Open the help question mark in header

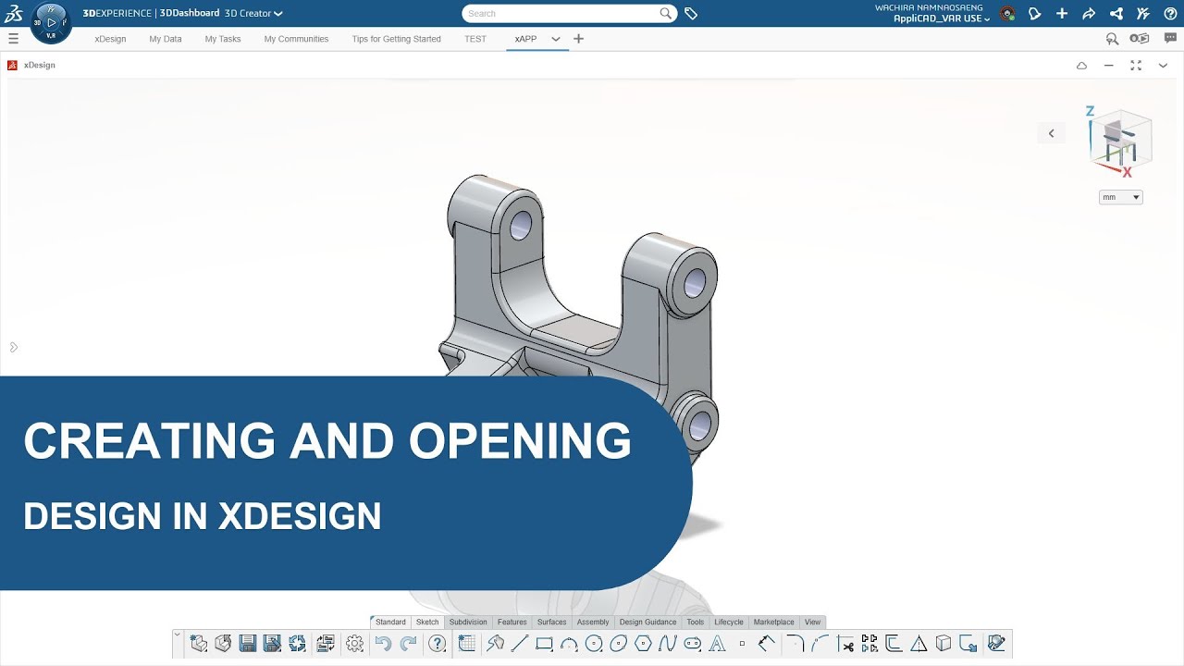(1170, 14)
